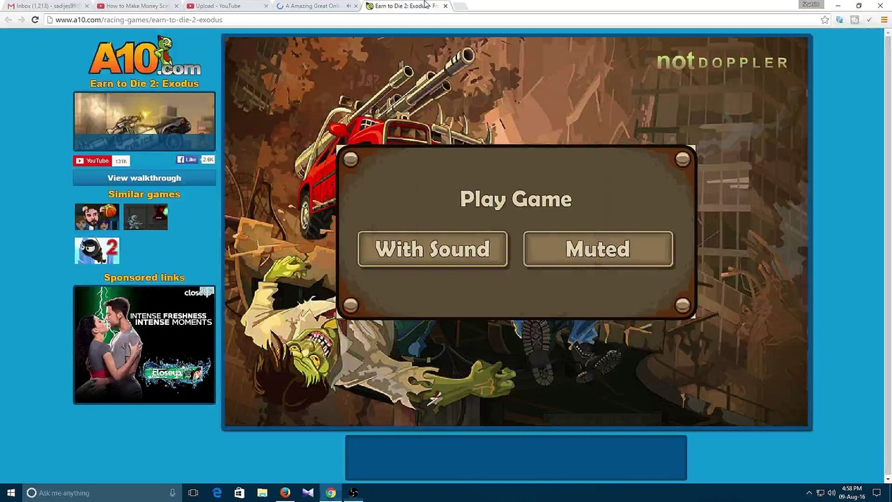Open the volume control in the system tray
Image resolution: width=892 pixels, height=502 pixels.
(831, 493)
